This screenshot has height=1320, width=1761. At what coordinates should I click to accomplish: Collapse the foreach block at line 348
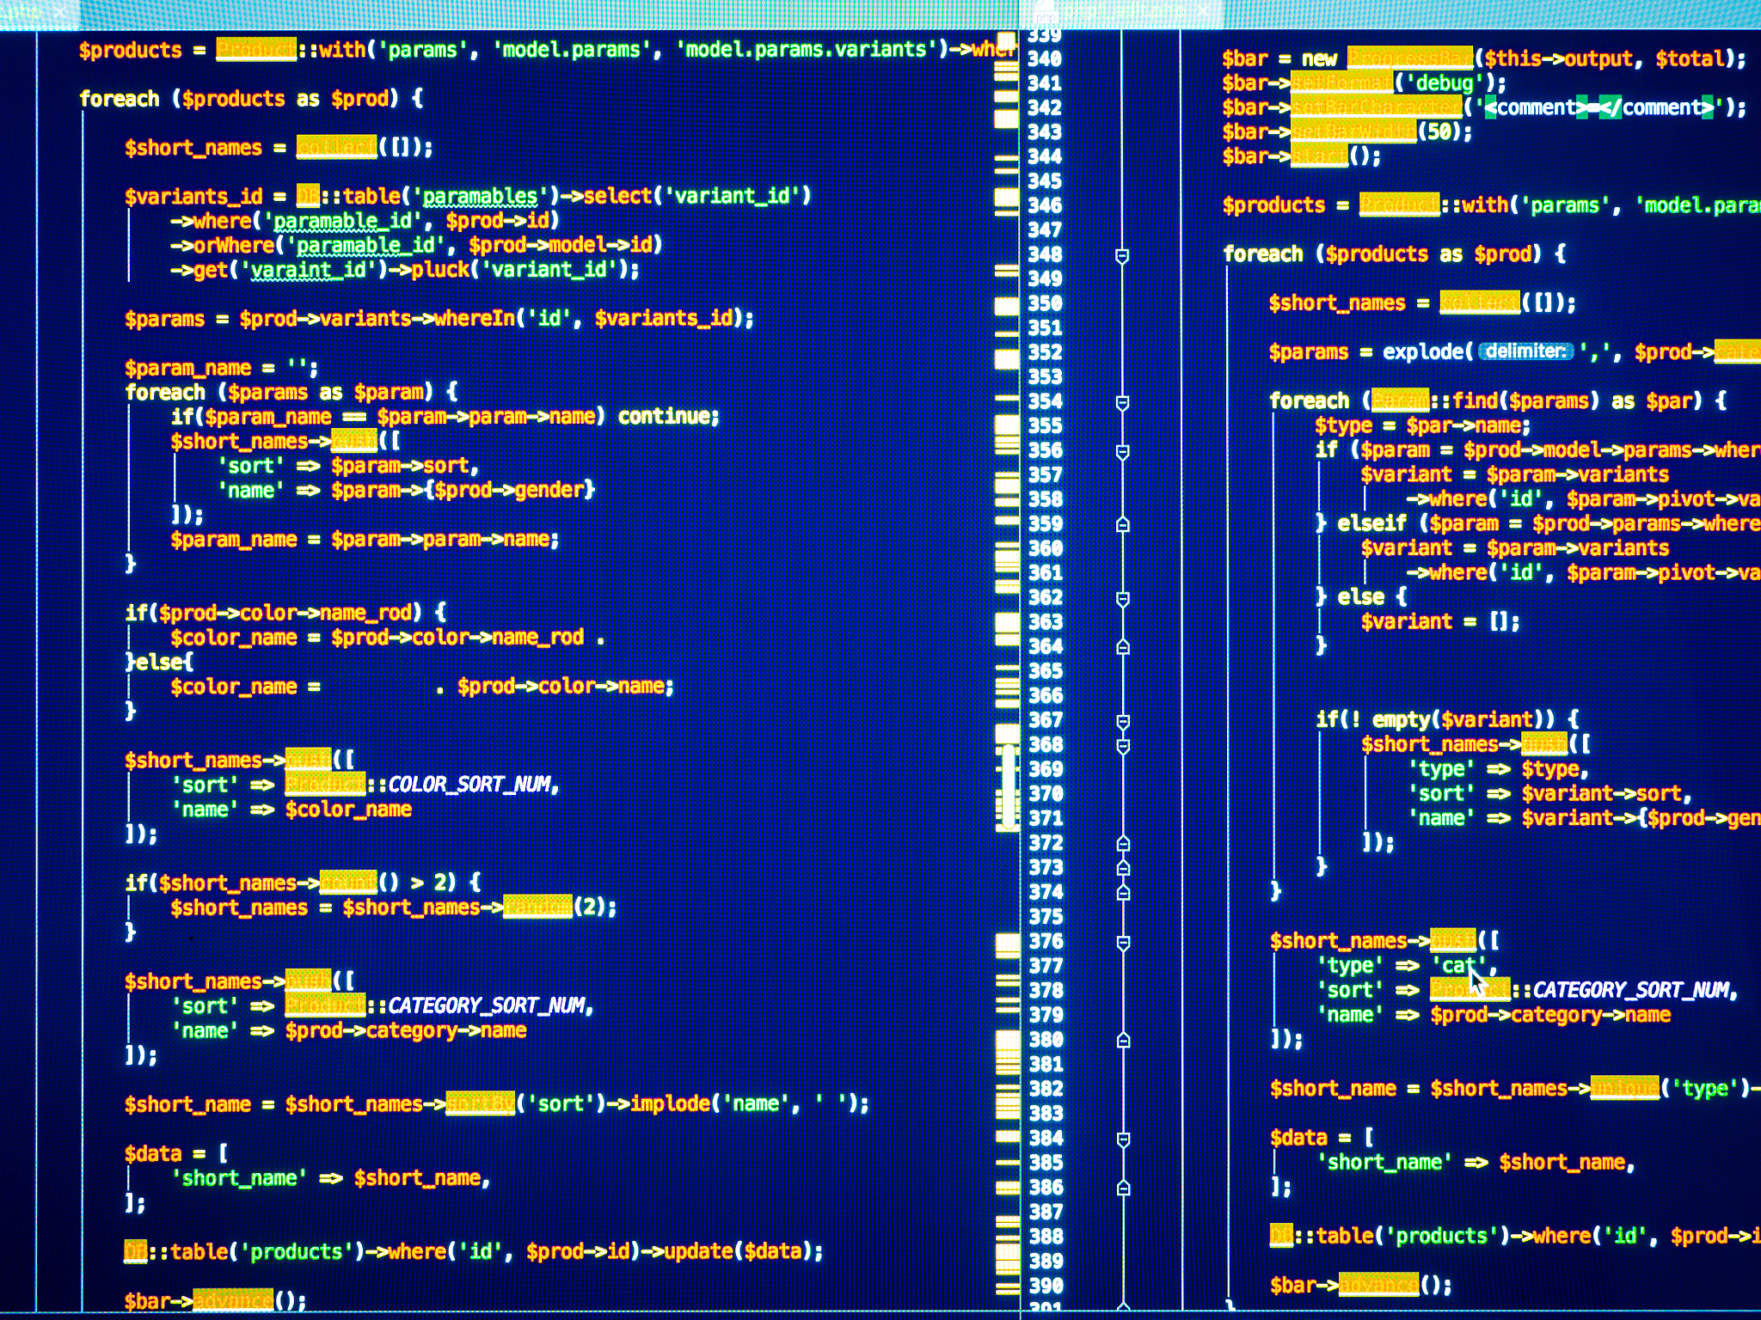pyautogui.click(x=1122, y=256)
